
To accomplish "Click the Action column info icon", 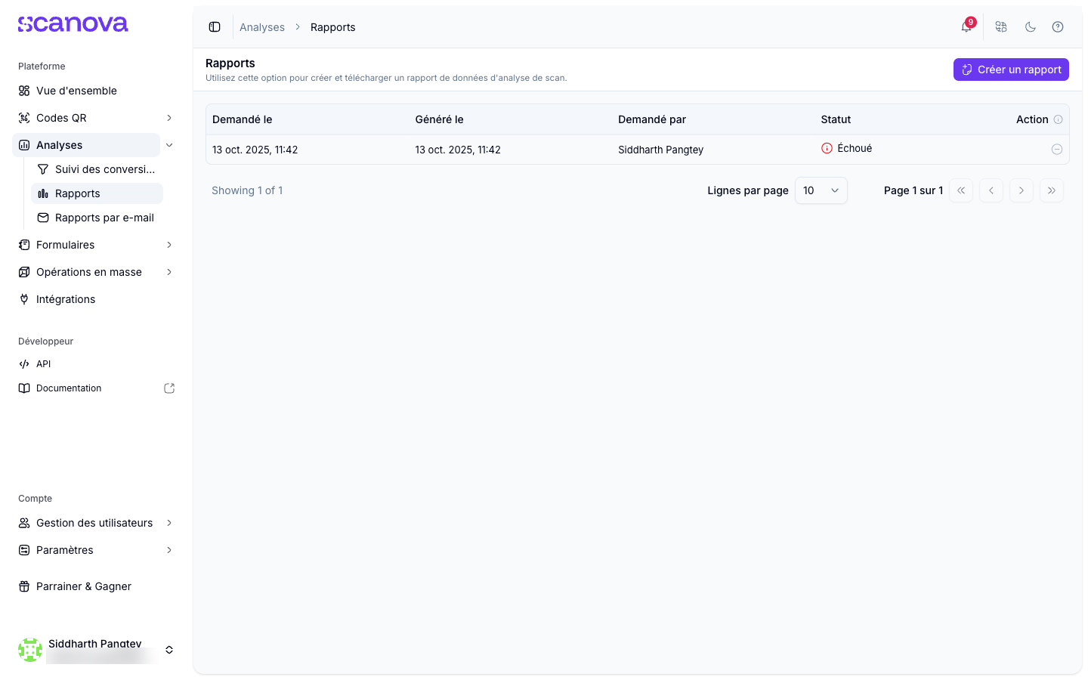I will [1058, 119].
